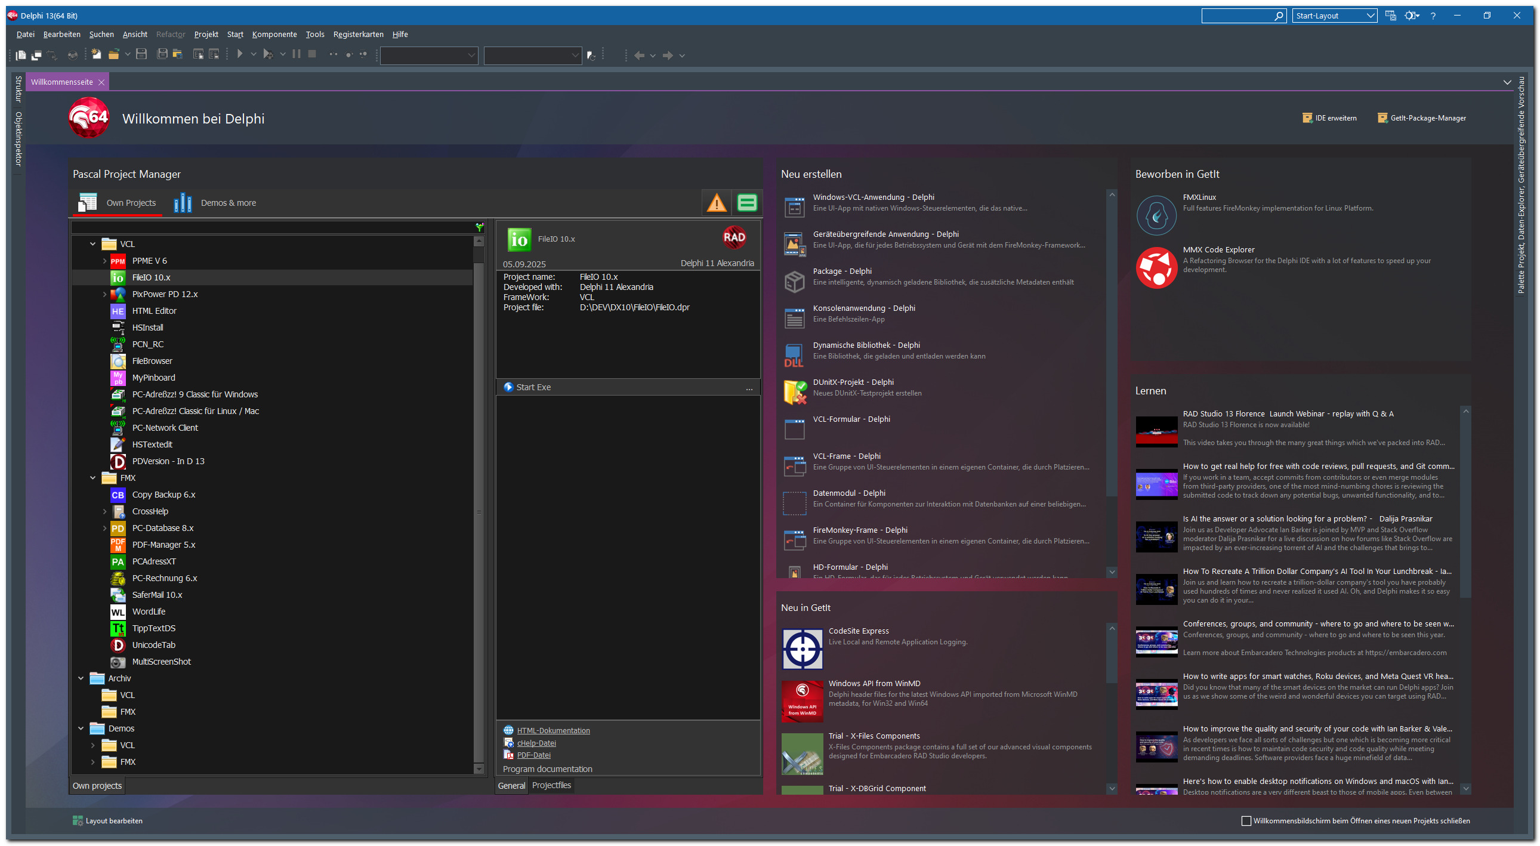Open the Komponente menu
Image resolution: width=1540 pixels, height=846 pixels.
pyautogui.click(x=274, y=34)
